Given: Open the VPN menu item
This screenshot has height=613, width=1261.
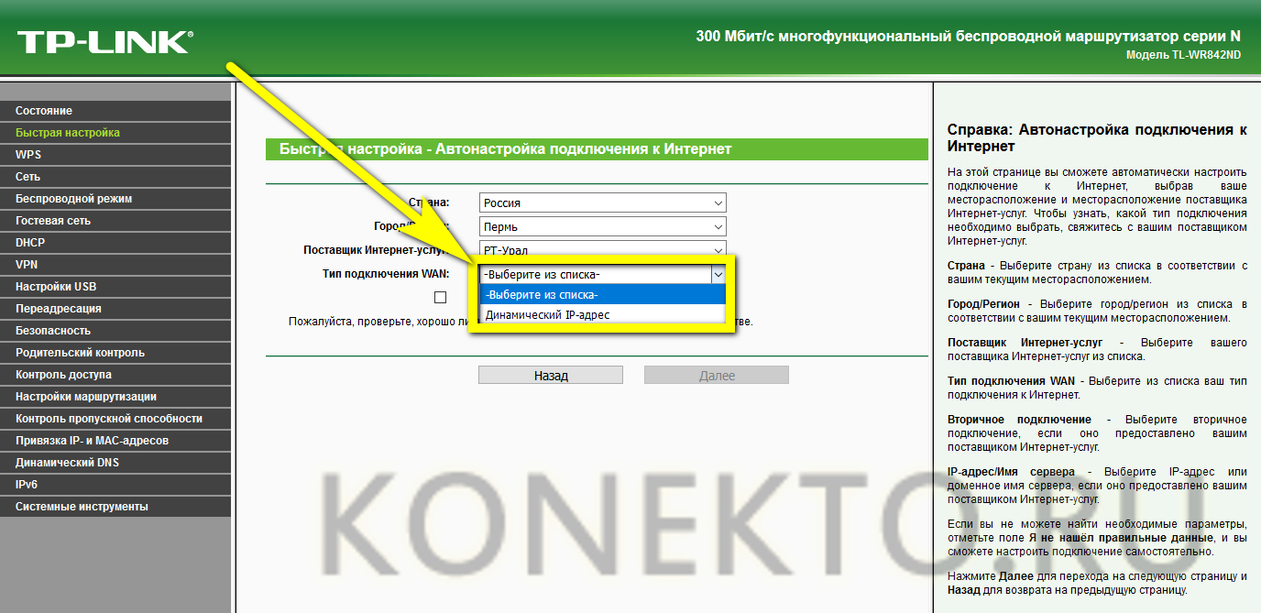Looking at the screenshot, I should (115, 265).
